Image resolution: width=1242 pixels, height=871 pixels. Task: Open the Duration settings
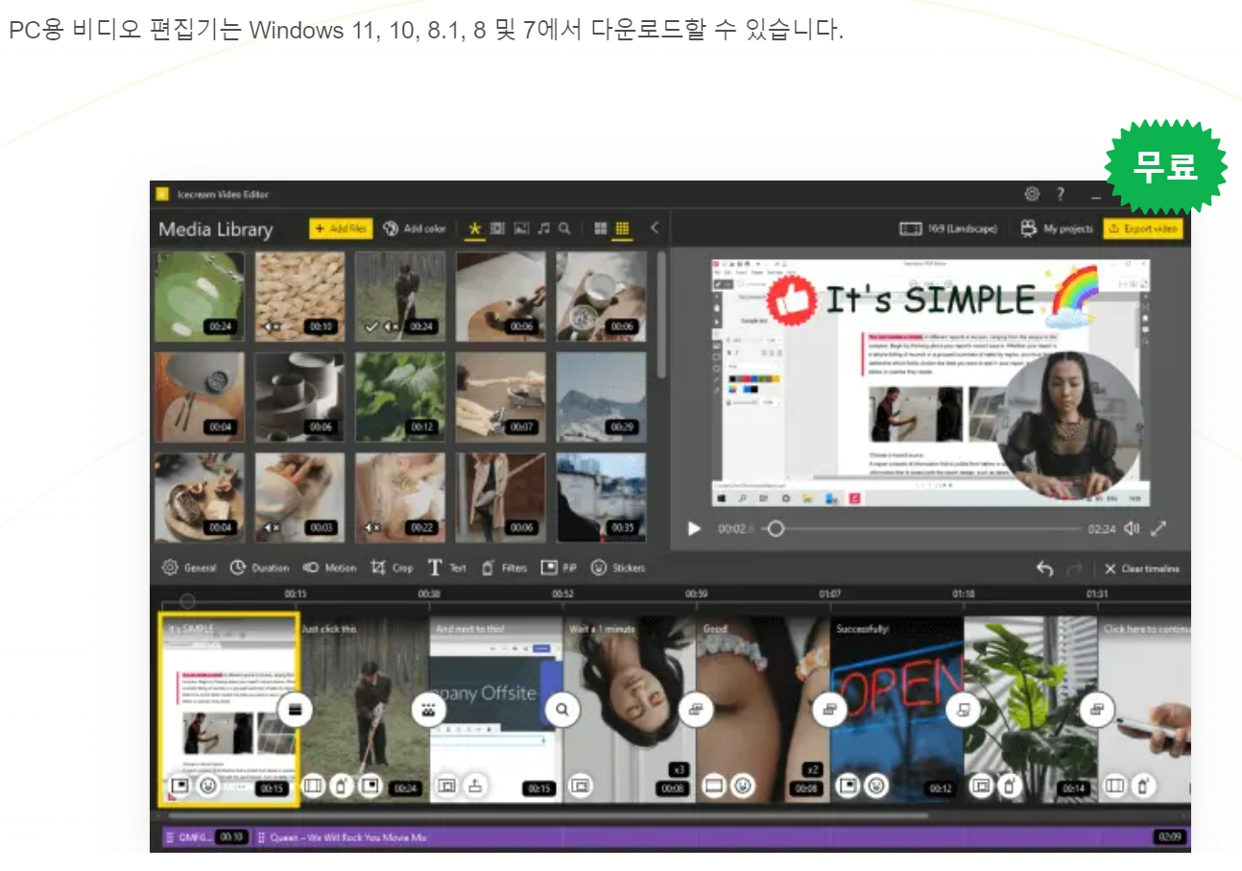pos(259,568)
